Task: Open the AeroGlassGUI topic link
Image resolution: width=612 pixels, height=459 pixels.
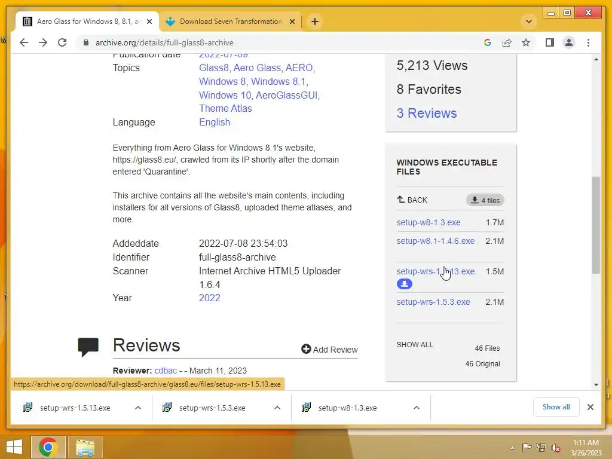Action: tap(286, 95)
